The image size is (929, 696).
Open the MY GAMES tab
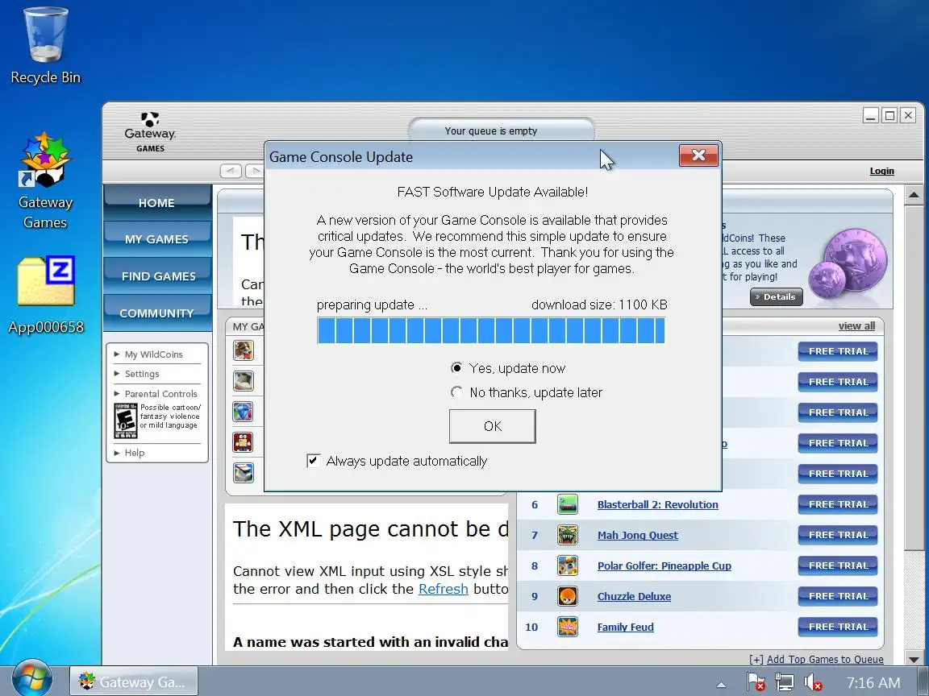[157, 239]
